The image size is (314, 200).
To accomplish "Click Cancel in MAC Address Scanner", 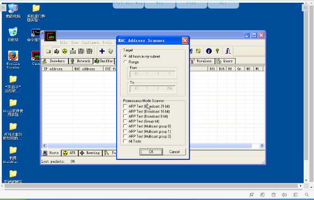I will 174,152.
